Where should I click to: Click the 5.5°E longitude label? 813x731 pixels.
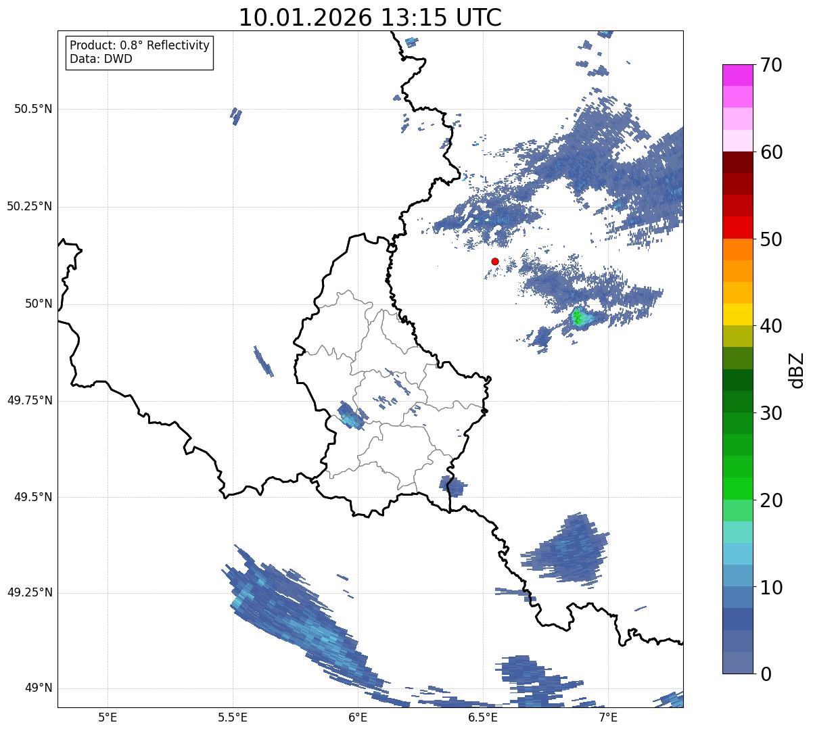coord(233,717)
